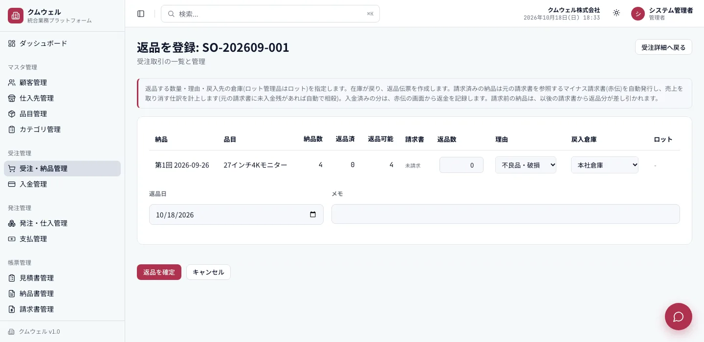Screen dimensions: 704x342
Task: Click the 返品数 quantity input
Action: pyautogui.click(x=462, y=165)
